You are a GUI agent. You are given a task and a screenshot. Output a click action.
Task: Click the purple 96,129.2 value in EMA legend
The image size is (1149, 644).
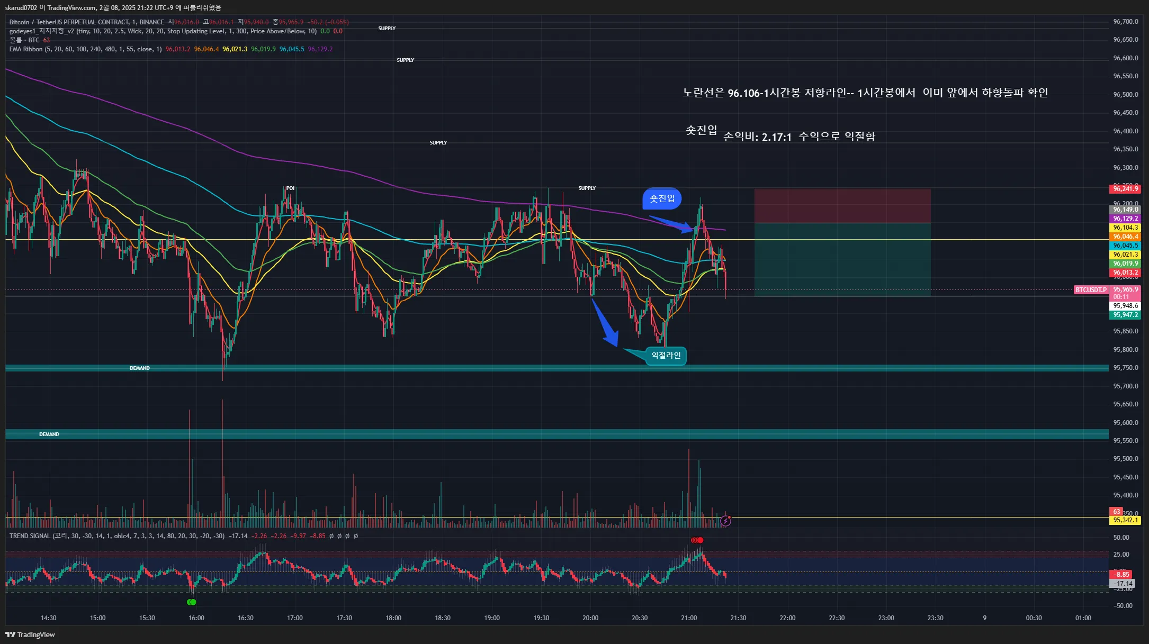(320, 49)
